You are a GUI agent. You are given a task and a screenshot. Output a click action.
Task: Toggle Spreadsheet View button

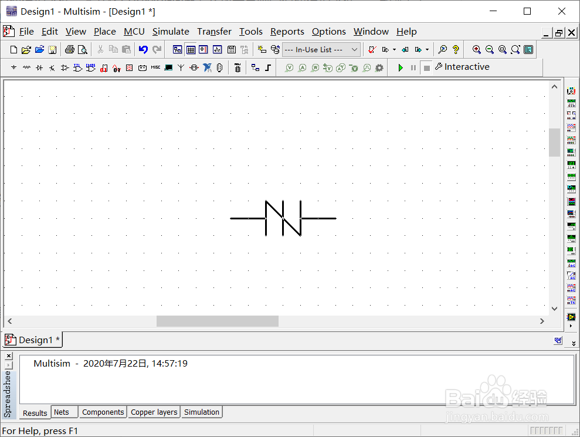[191, 50]
